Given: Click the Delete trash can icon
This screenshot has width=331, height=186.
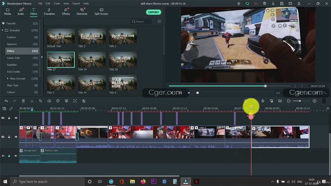Looking at the screenshot, I should (23, 101).
